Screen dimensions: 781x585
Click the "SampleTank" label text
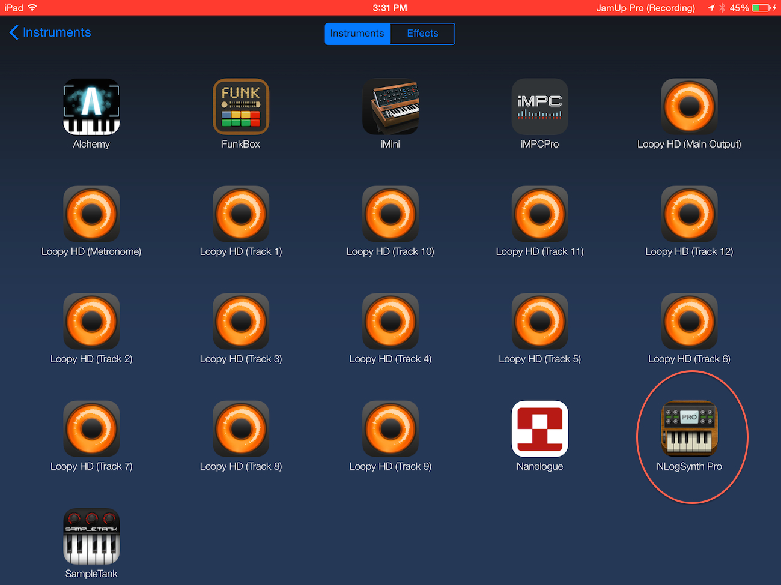pos(91,574)
